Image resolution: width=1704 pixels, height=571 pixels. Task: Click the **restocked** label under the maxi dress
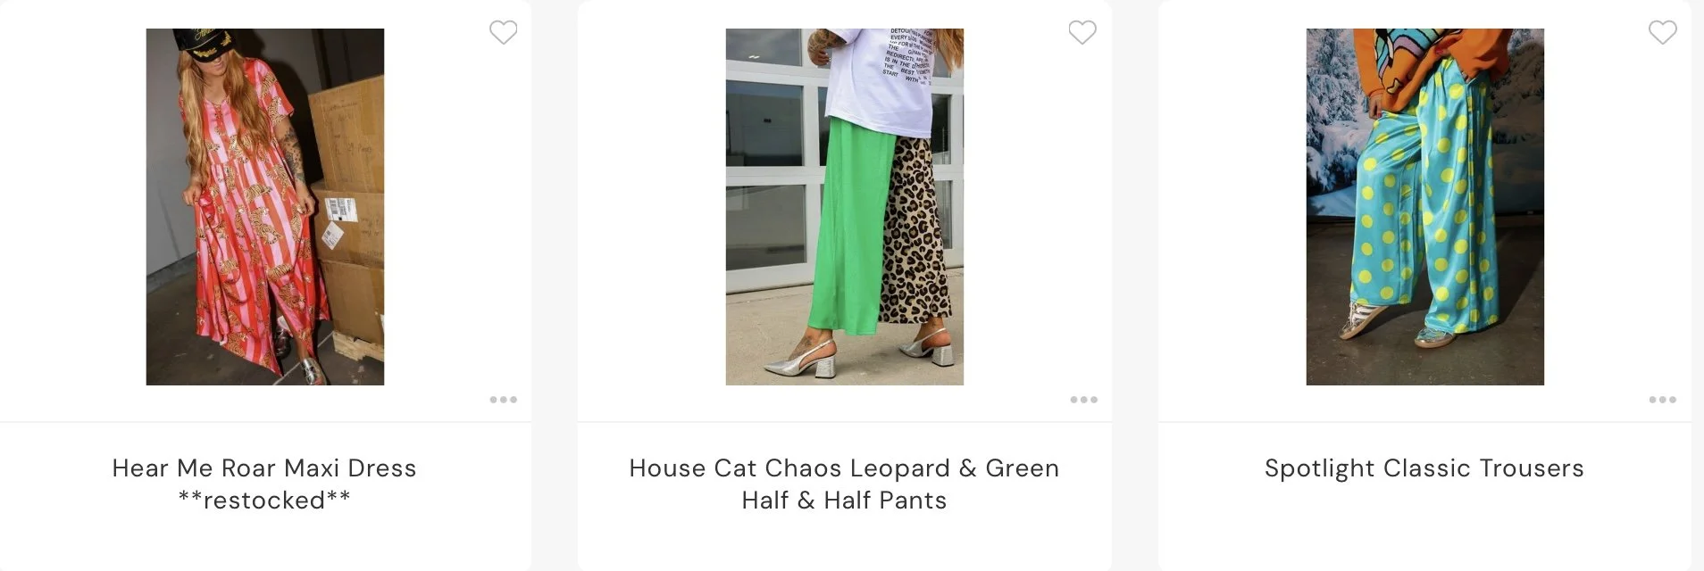(264, 501)
